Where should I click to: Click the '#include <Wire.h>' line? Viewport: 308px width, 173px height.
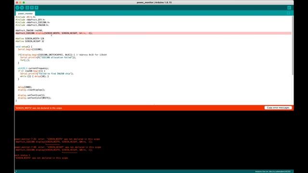pyautogui.click(x=26, y=17)
